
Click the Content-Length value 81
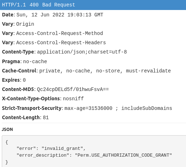tap(46, 117)
